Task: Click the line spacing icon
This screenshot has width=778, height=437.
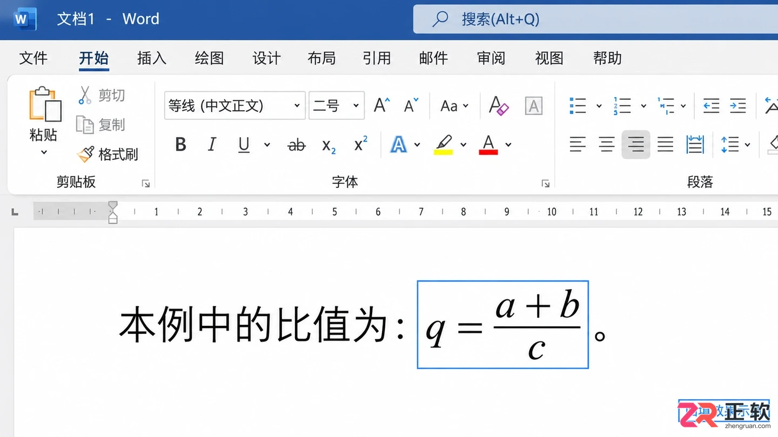Action: [730, 145]
